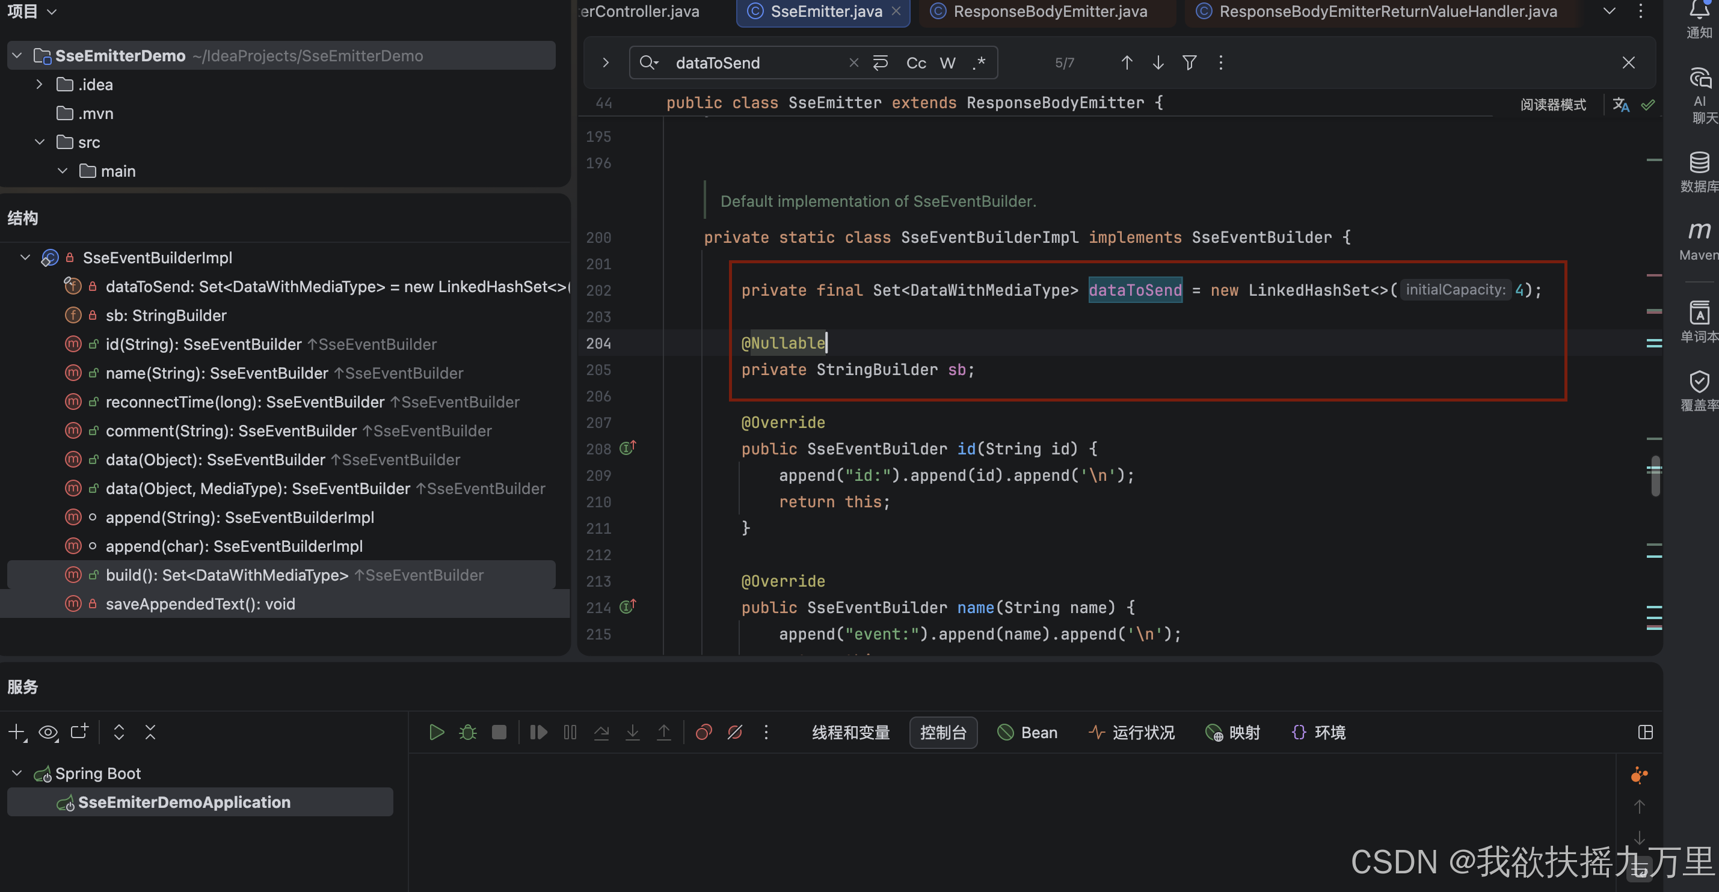Step into in debugger toolbar

click(x=633, y=732)
